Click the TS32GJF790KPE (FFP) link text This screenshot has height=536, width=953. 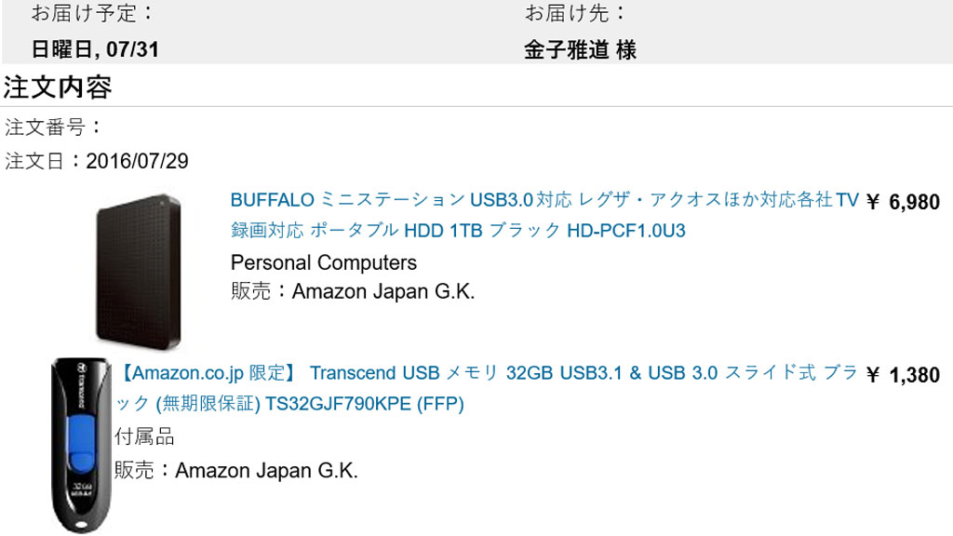365,404
